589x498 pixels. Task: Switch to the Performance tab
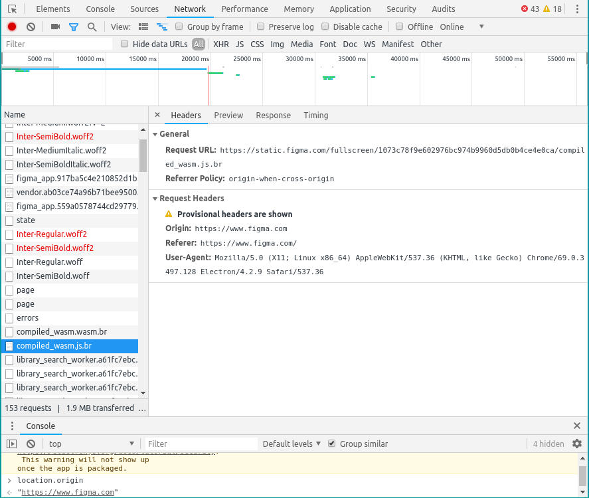click(245, 9)
